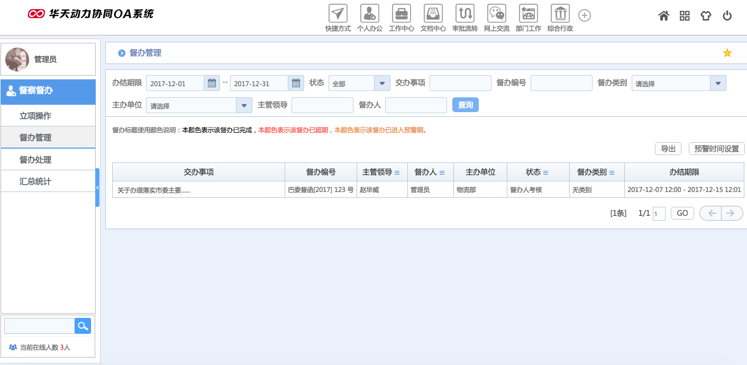Screen dimensions: 747x365
Task: Expand the 督办类别 请选择 dropdown
Action: pos(718,83)
